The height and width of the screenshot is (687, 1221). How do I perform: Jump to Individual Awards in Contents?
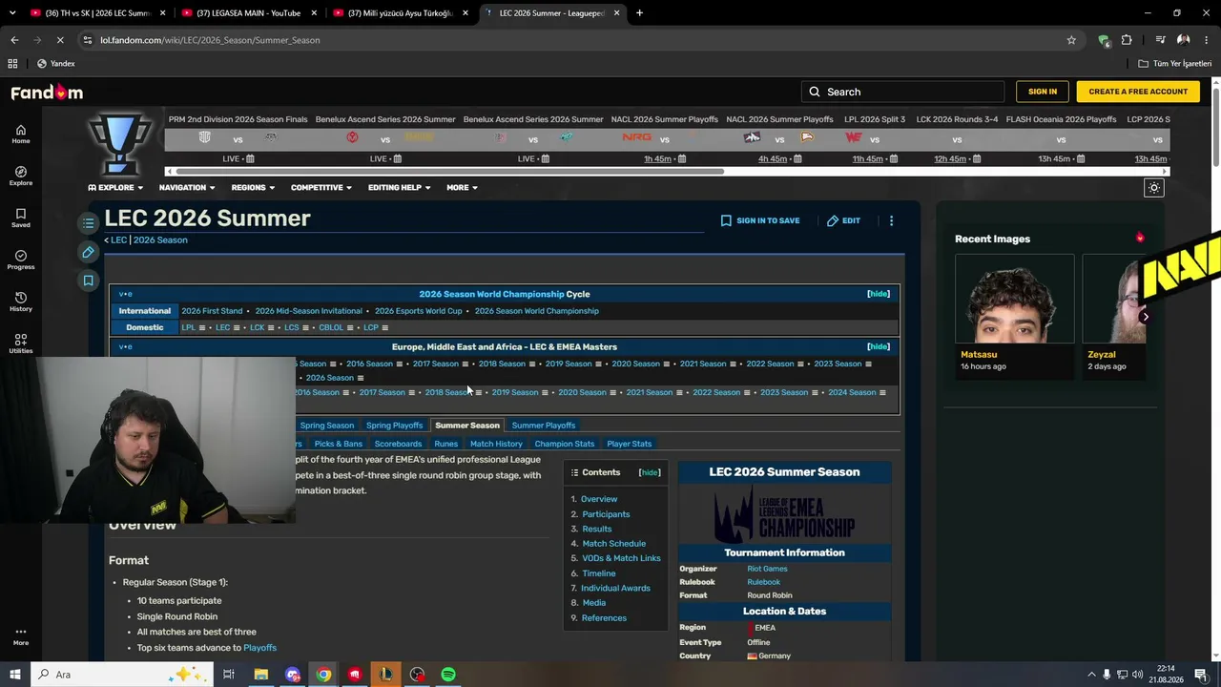point(615,589)
